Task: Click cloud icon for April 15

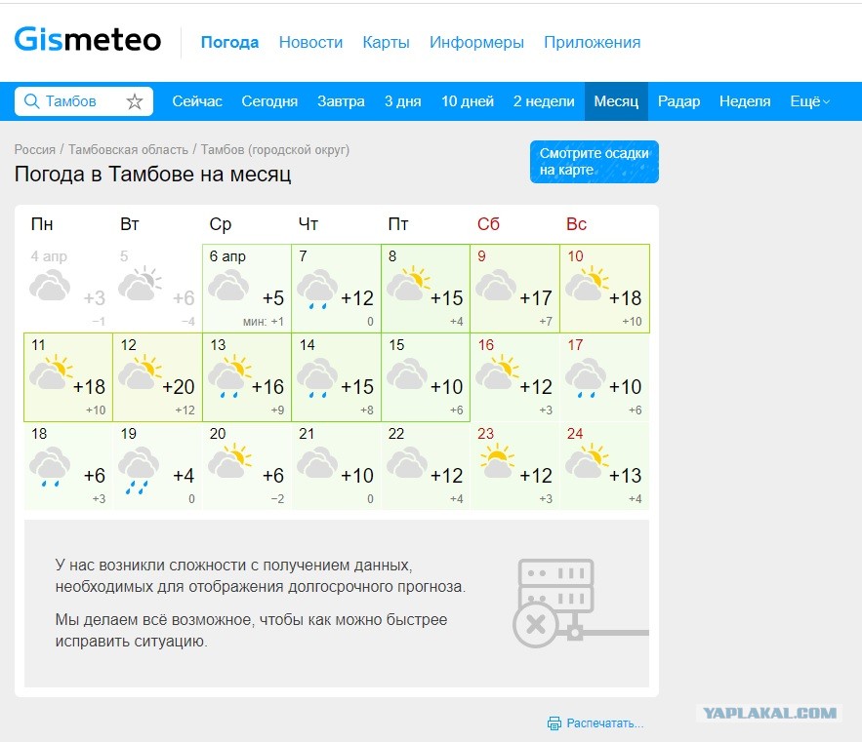Action: click(x=407, y=374)
